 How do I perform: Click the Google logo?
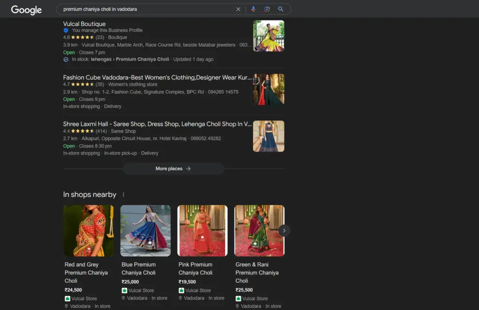click(26, 9)
